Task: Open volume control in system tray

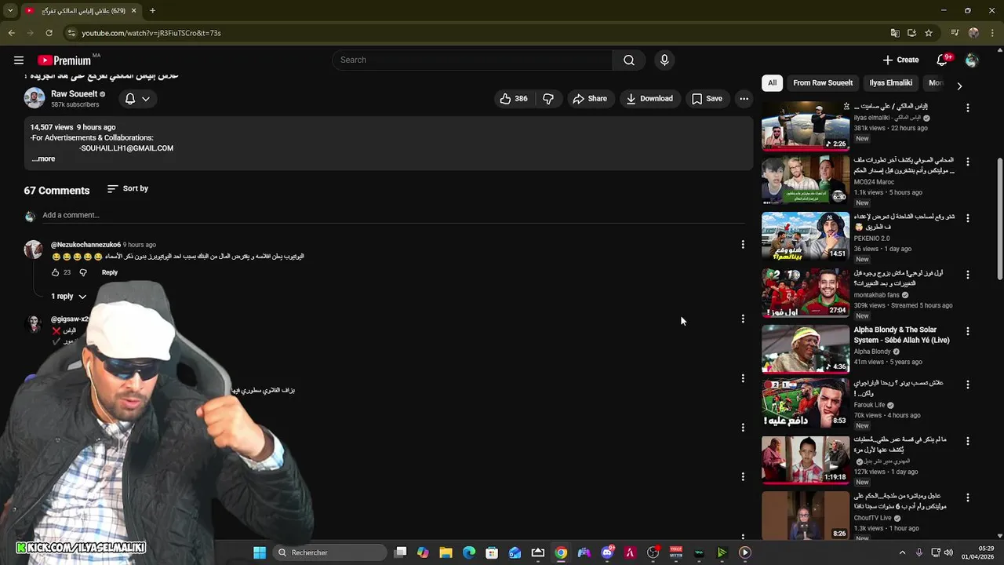Action: (x=948, y=552)
